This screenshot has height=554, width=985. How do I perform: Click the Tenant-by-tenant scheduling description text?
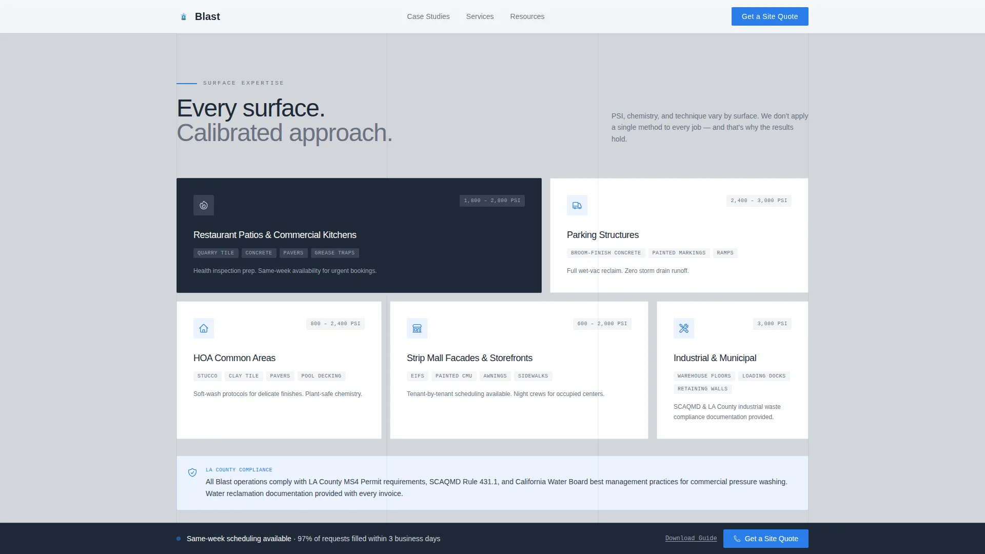505,394
